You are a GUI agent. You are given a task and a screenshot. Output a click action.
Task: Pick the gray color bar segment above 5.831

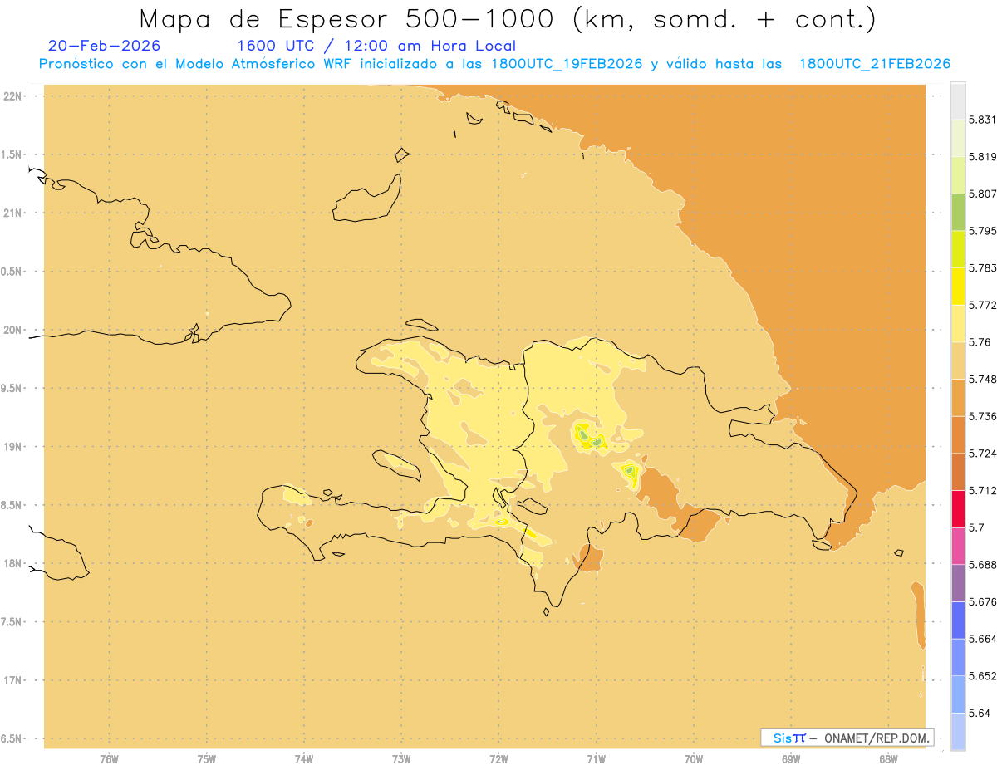(958, 101)
